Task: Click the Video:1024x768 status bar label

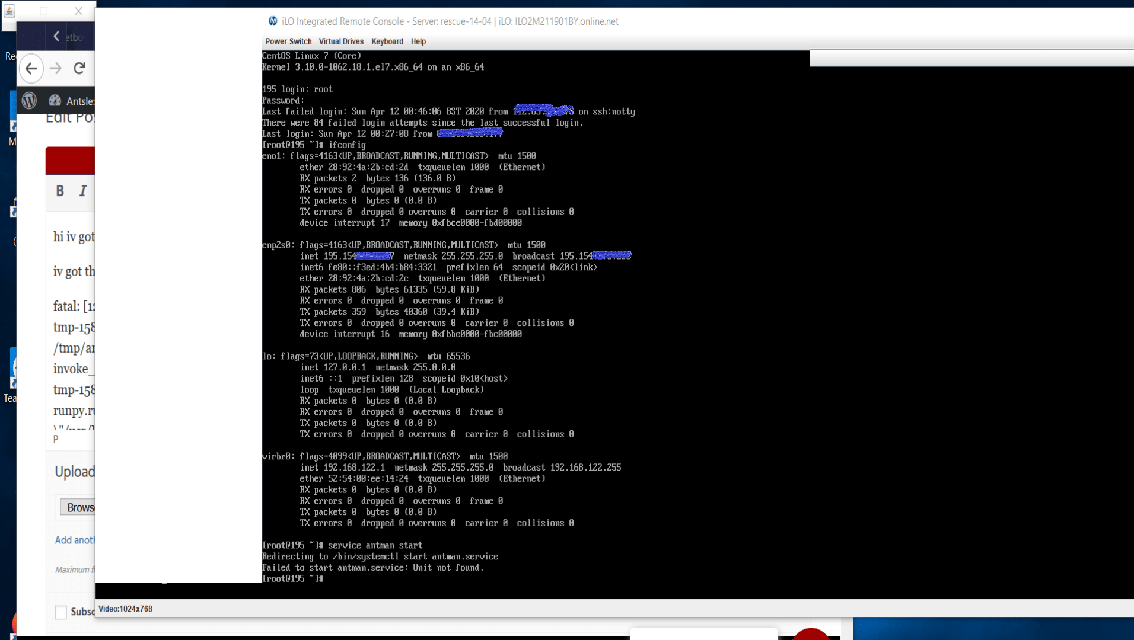Action: 125,609
